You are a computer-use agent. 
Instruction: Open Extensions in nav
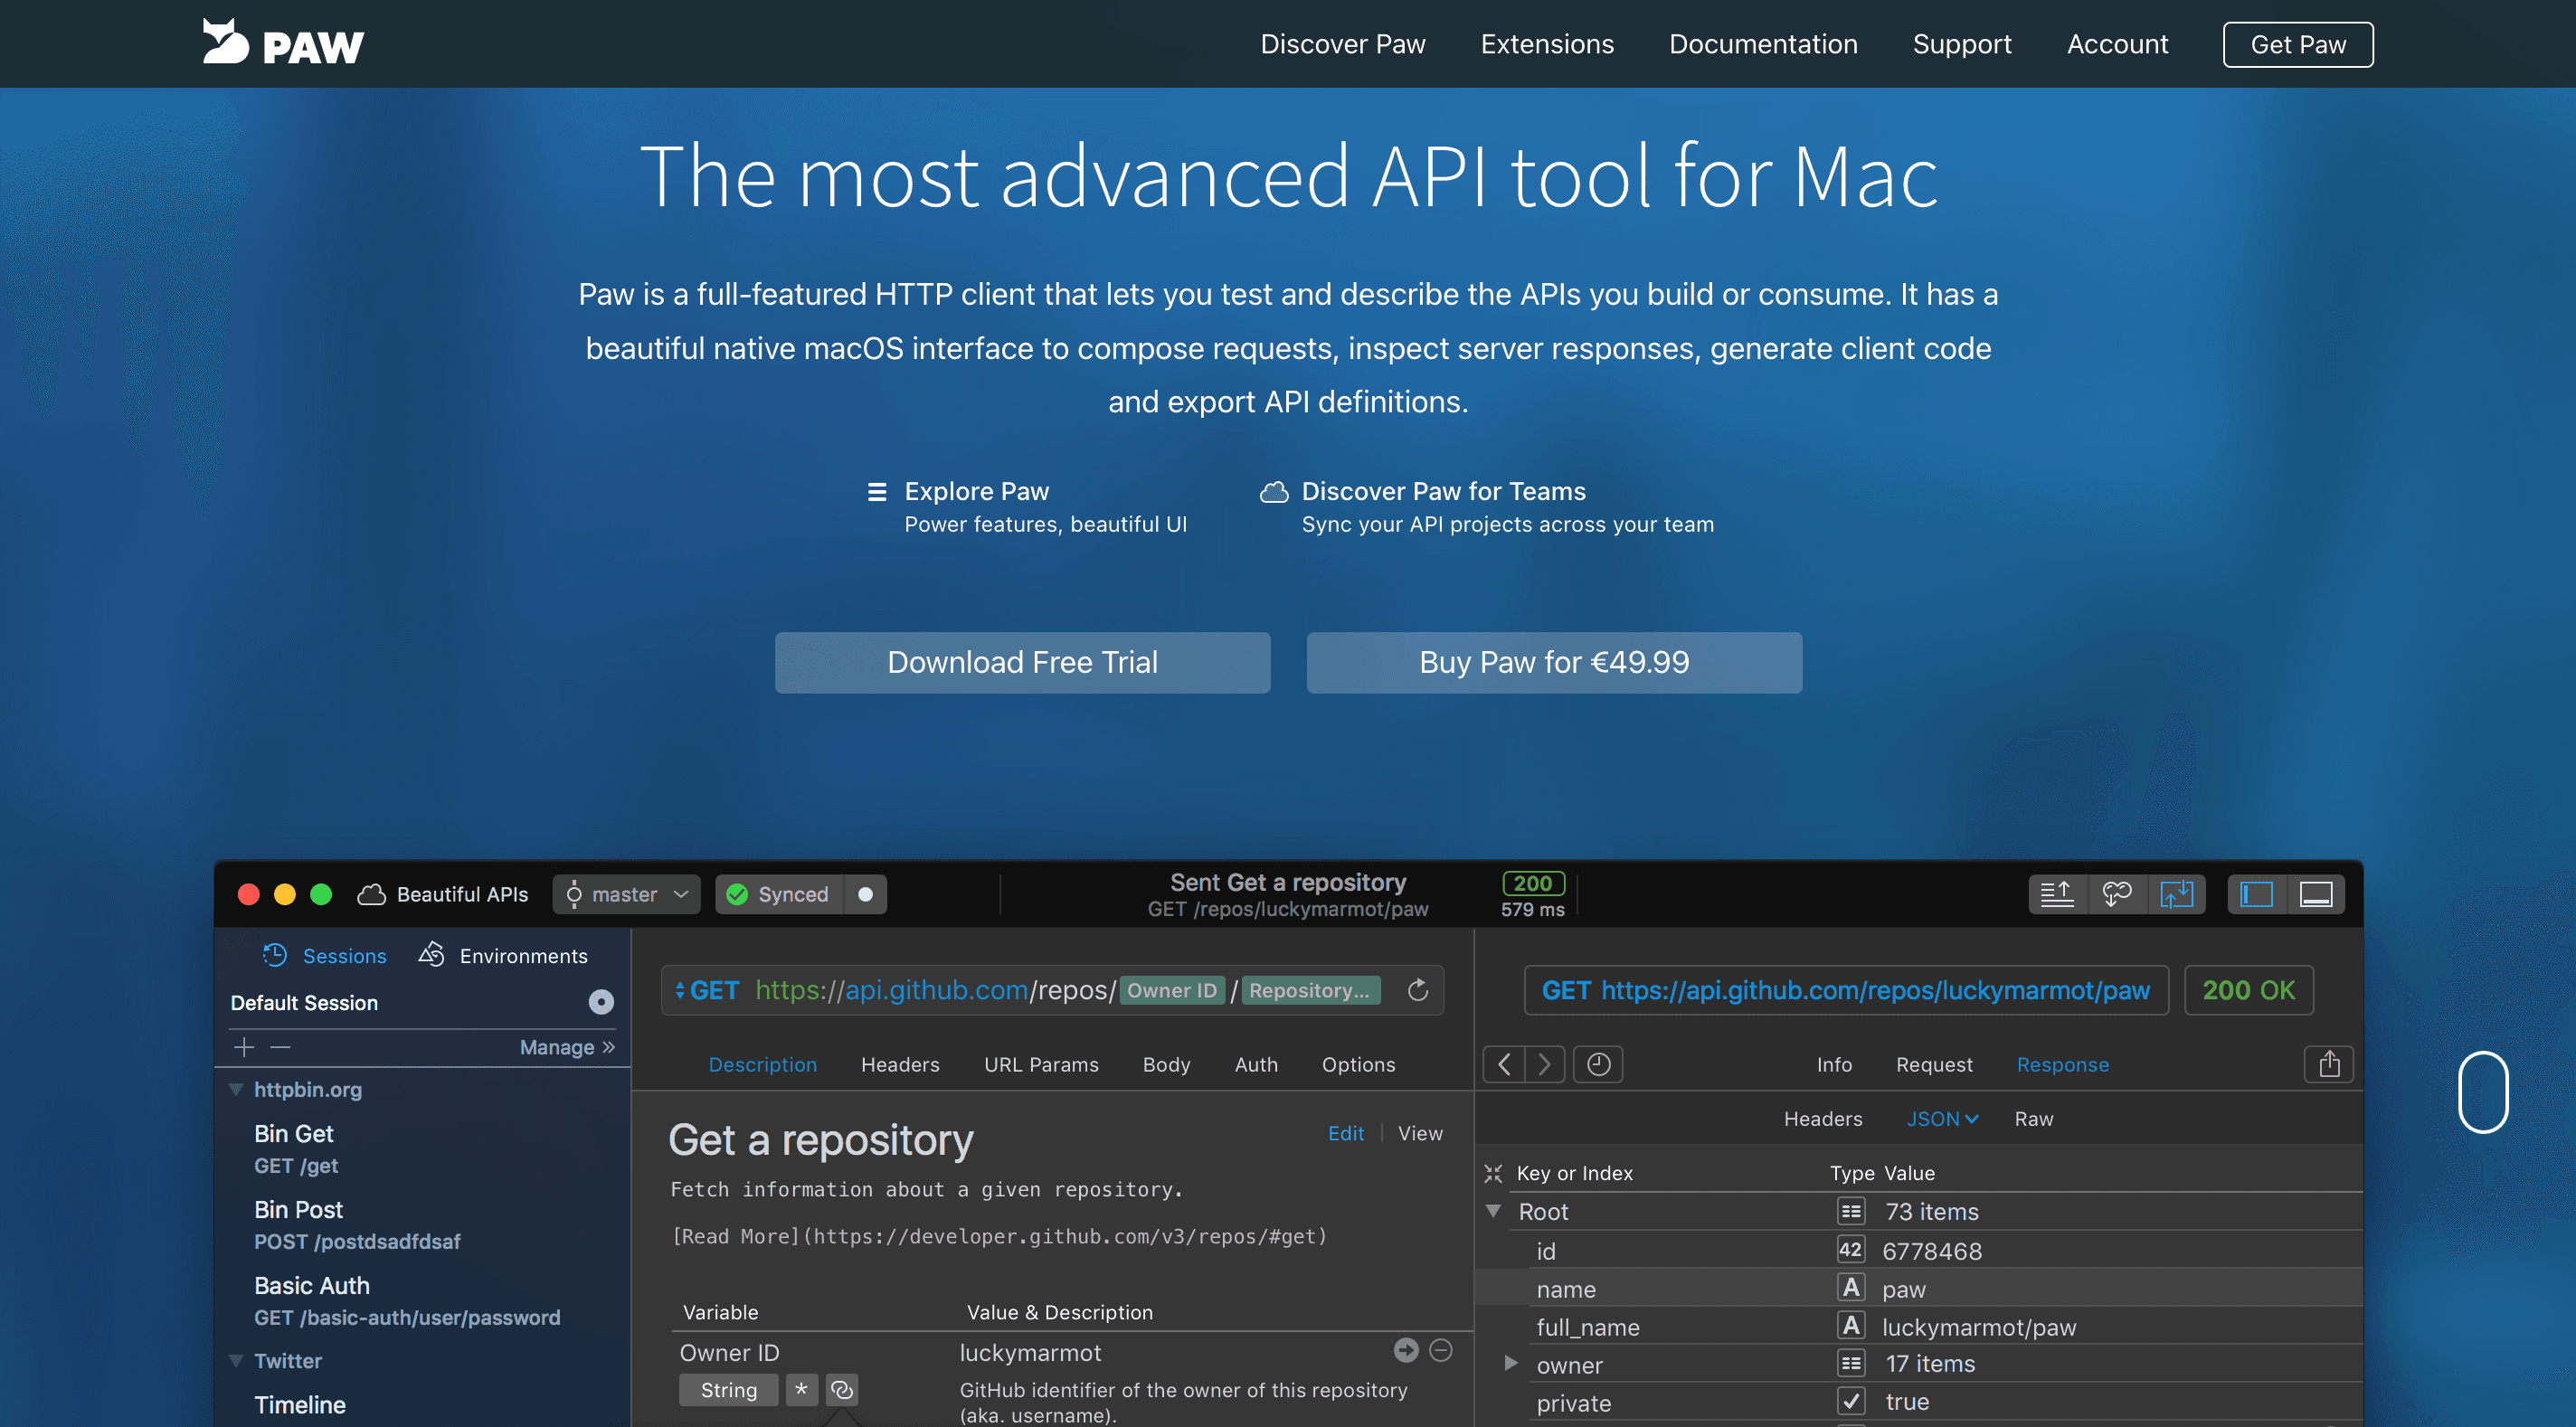pyautogui.click(x=1547, y=44)
